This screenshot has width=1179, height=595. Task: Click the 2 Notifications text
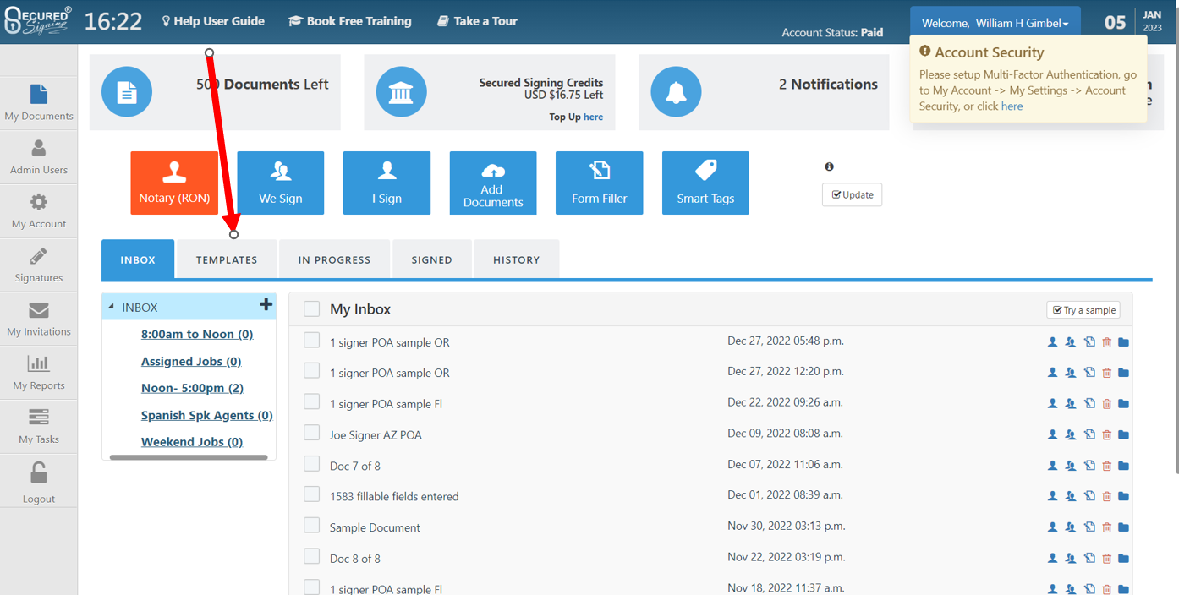[828, 85]
